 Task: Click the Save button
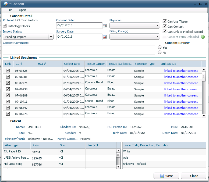pyautogui.click(x=166, y=176)
